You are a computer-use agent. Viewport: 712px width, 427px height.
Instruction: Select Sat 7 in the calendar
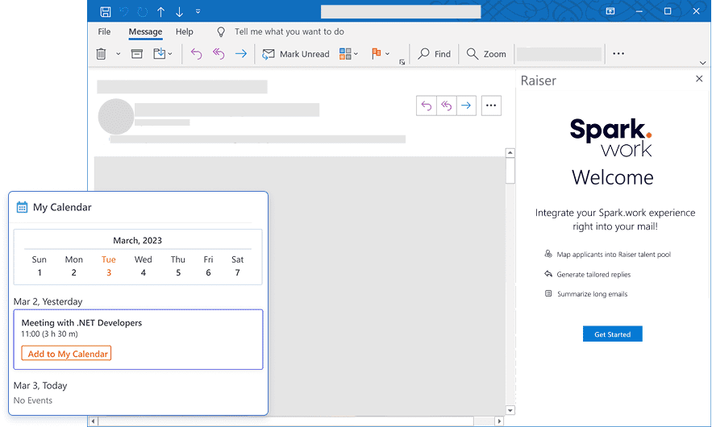(238, 266)
